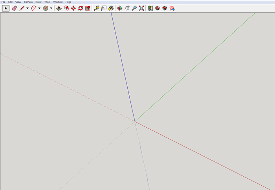Choose the Pan hand tool
This screenshot has width=275, height=190.
(x=127, y=8)
